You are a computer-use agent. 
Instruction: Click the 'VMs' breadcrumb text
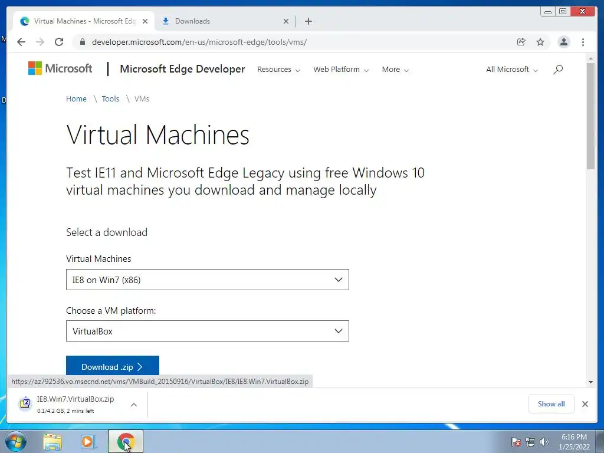tap(142, 99)
